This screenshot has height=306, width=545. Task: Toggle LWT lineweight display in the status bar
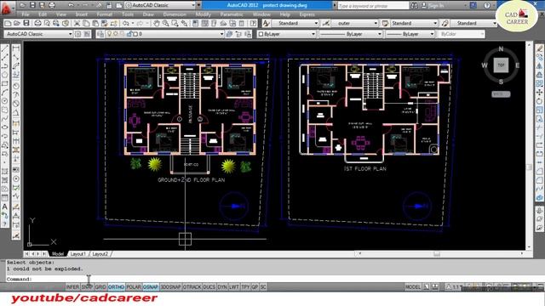234,287
